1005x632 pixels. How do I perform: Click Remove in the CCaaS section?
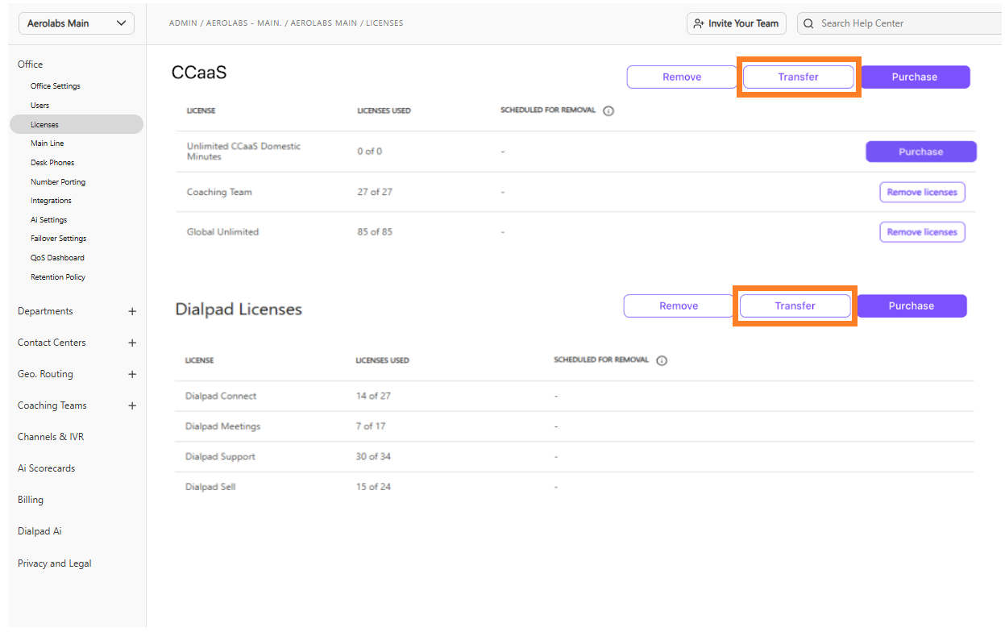(682, 77)
